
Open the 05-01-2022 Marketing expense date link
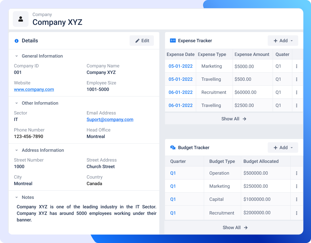point(180,66)
